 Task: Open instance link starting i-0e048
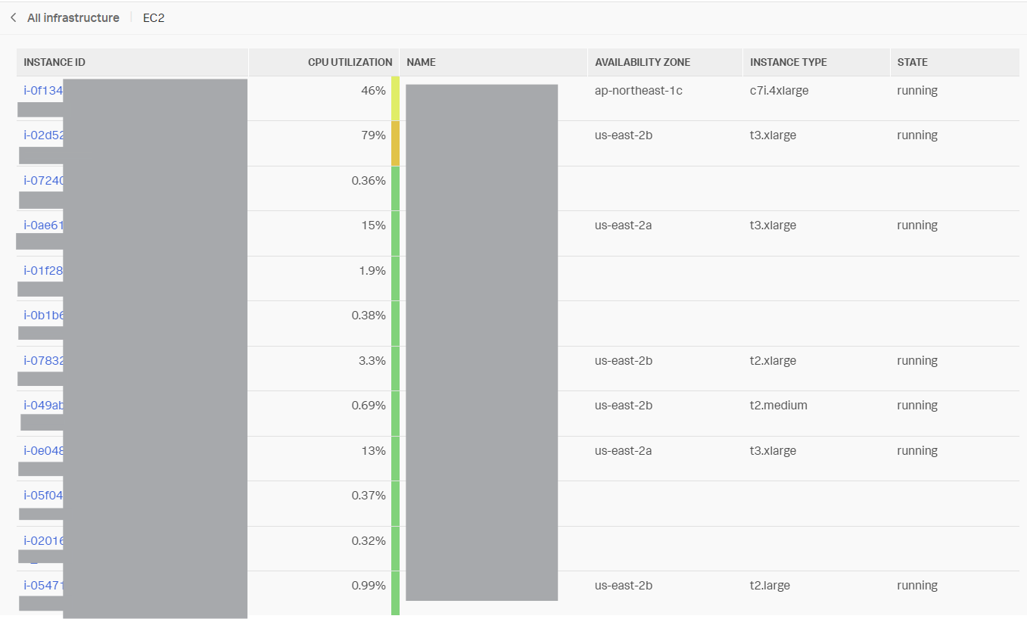click(x=44, y=451)
